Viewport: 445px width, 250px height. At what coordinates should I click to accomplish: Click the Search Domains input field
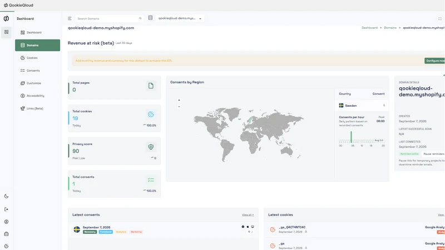coord(109,18)
